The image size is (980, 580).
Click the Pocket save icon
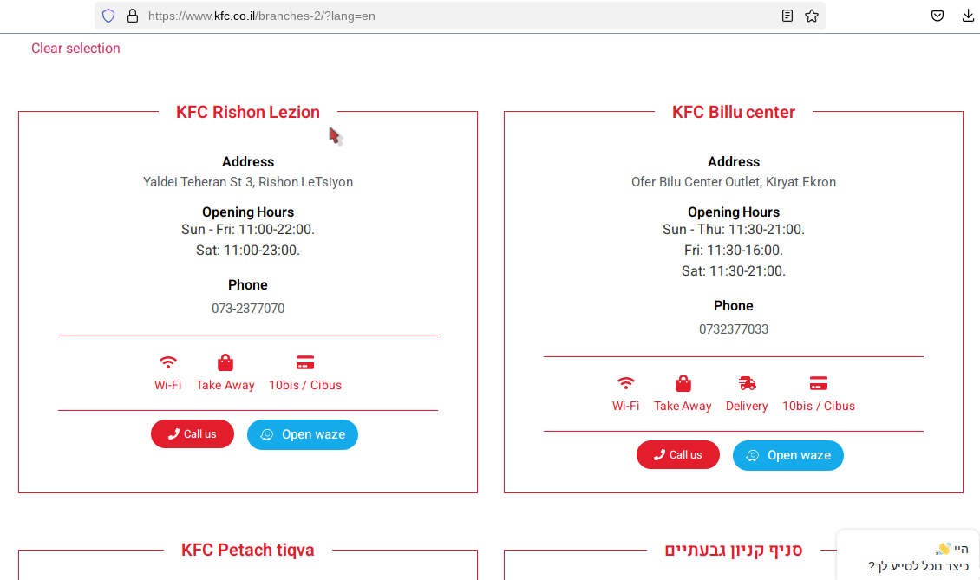click(938, 16)
